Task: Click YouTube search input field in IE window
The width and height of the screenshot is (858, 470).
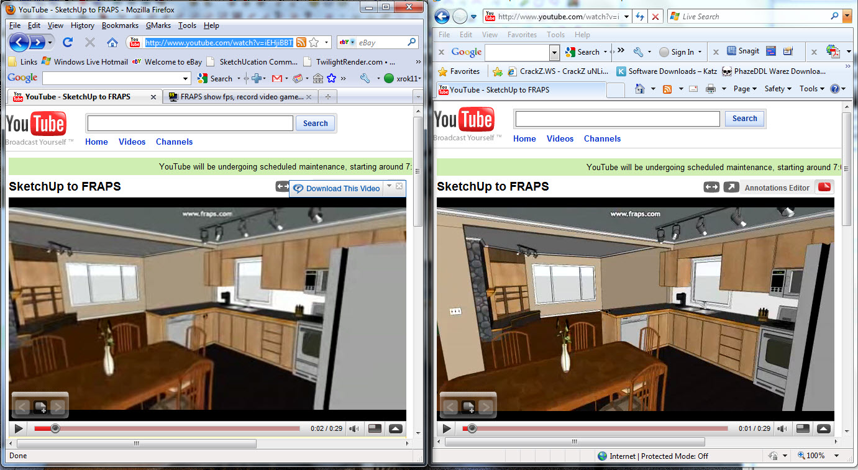Action: point(618,119)
